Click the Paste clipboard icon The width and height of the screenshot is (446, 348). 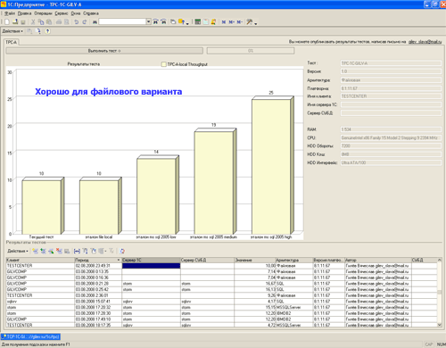click(x=49, y=21)
